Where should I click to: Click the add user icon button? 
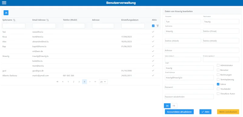(6, 13)
